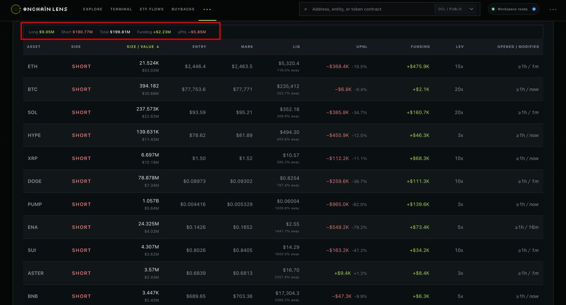Go to ETF Flows page

[152, 9]
